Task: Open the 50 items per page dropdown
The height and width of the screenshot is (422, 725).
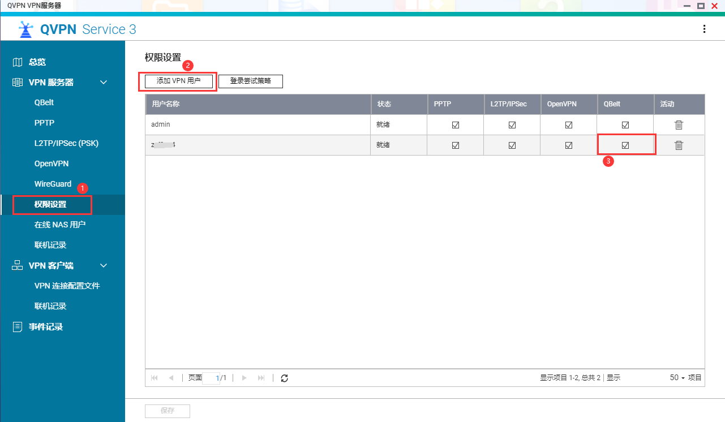Action: [x=677, y=378]
